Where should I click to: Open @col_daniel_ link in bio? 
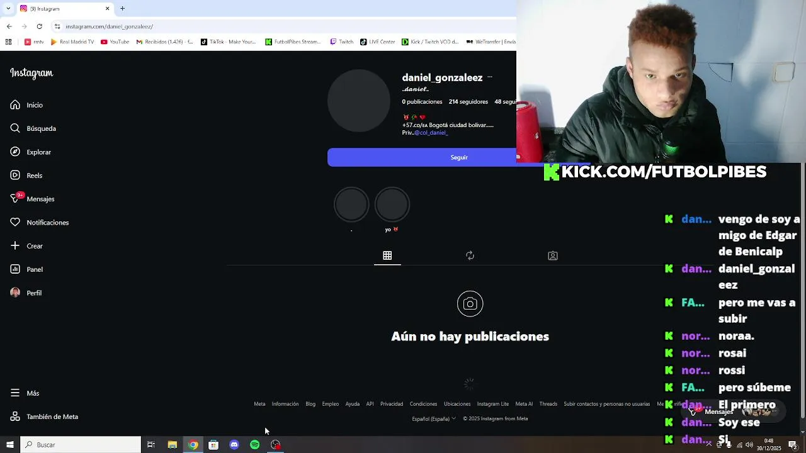tap(431, 133)
